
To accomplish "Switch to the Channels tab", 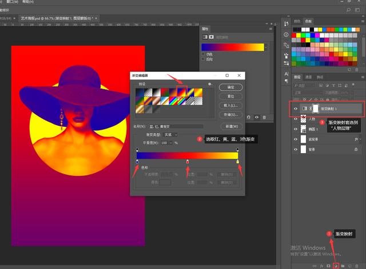I will click(309, 77).
